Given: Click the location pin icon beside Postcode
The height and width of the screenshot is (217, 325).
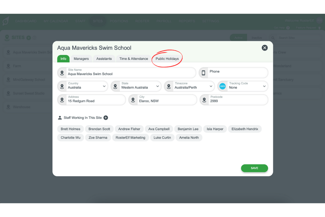Looking at the screenshot, I should pyautogui.click(x=204, y=100).
